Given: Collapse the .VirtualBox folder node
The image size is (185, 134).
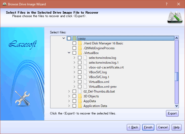Looking at the screenshot, I should [69, 53].
